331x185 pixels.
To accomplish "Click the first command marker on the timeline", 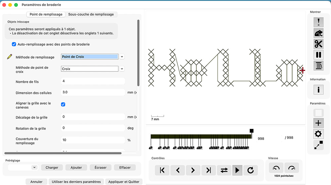I will [x=151, y=148].
